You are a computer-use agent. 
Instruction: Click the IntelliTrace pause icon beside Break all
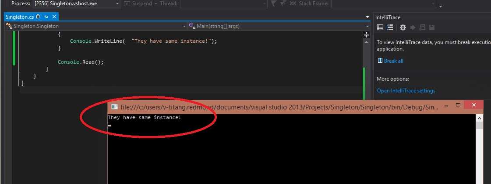pyautogui.click(x=380, y=61)
